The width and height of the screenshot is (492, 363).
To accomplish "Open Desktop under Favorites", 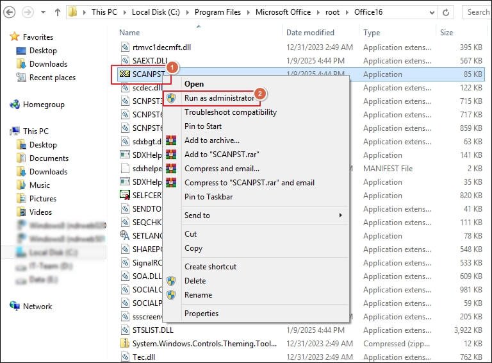I will [43, 51].
